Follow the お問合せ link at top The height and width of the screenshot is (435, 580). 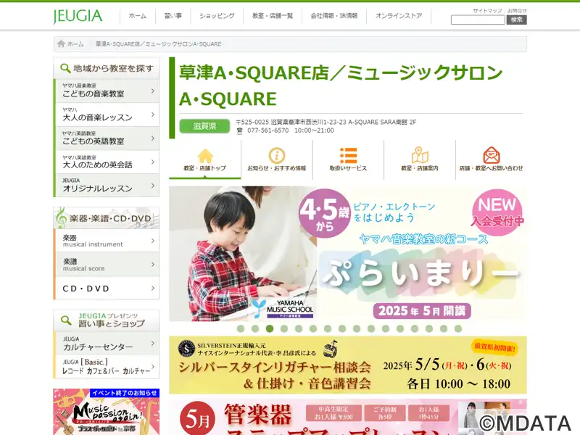[517, 10]
